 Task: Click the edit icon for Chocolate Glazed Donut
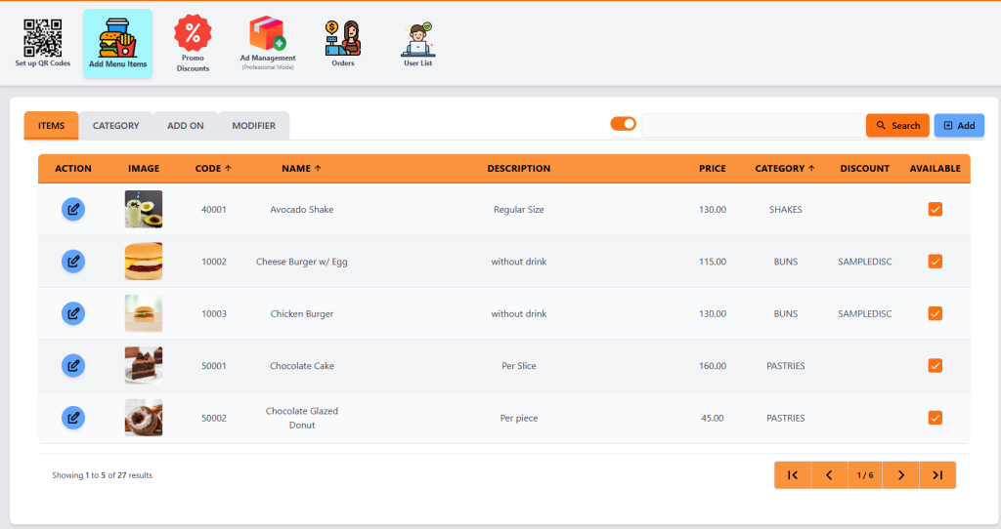[73, 418]
